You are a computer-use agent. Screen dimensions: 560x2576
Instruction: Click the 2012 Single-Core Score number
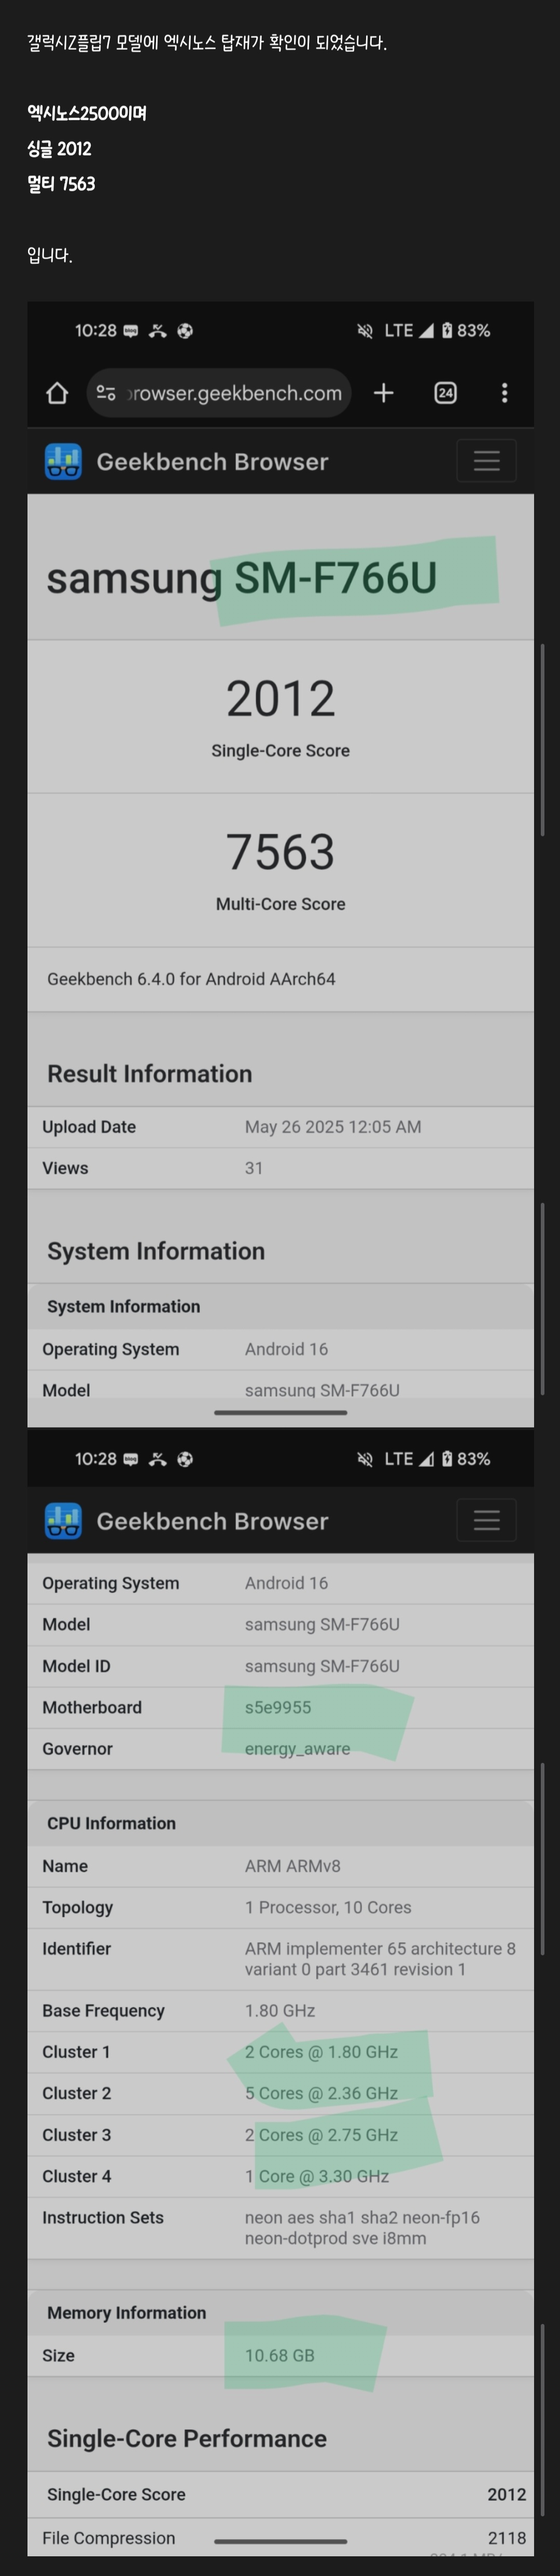click(280, 698)
